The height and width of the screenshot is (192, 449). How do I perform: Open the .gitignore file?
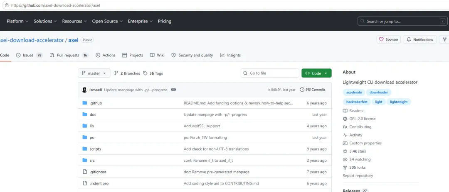tap(98, 172)
